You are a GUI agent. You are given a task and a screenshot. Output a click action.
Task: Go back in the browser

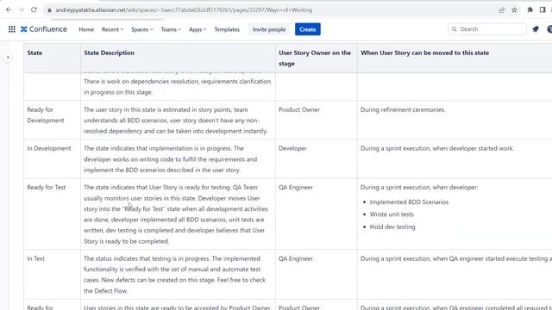point(9,9)
